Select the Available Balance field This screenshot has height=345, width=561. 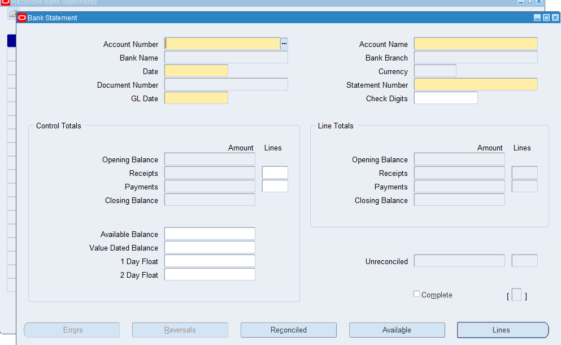pyautogui.click(x=209, y=233)
